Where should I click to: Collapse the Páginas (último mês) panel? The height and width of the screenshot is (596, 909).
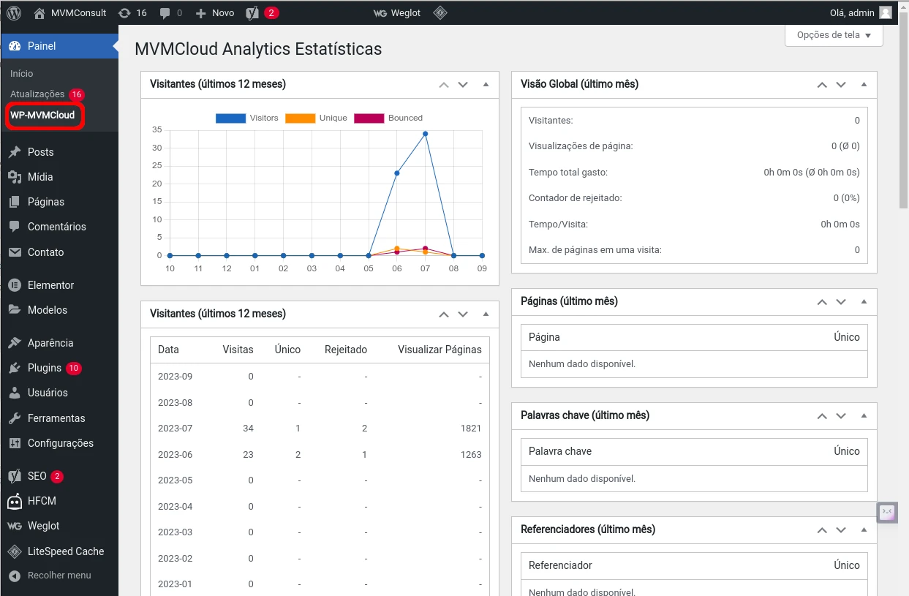(x=864, y=301)
